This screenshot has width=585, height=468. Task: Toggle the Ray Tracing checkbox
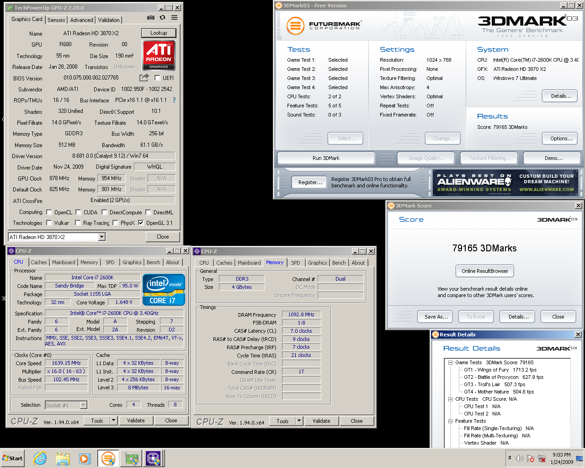[x=78, y=223]
